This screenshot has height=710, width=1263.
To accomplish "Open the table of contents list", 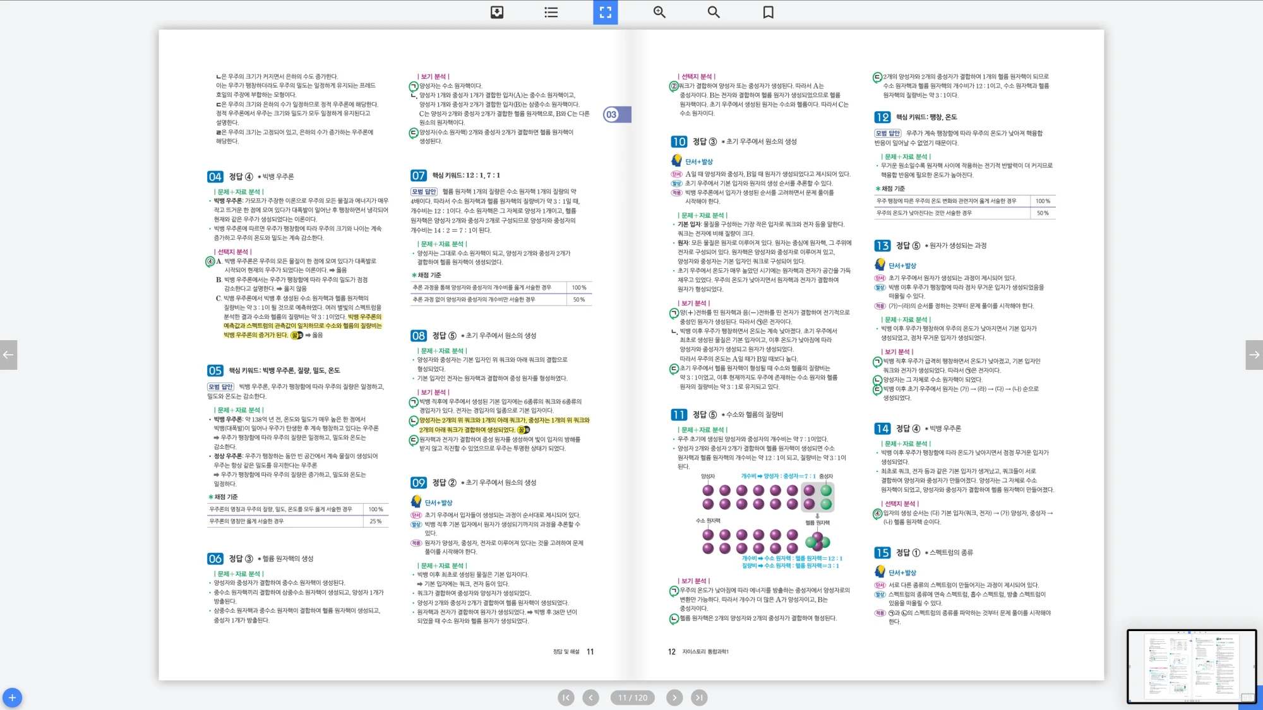I will [551, 12].
